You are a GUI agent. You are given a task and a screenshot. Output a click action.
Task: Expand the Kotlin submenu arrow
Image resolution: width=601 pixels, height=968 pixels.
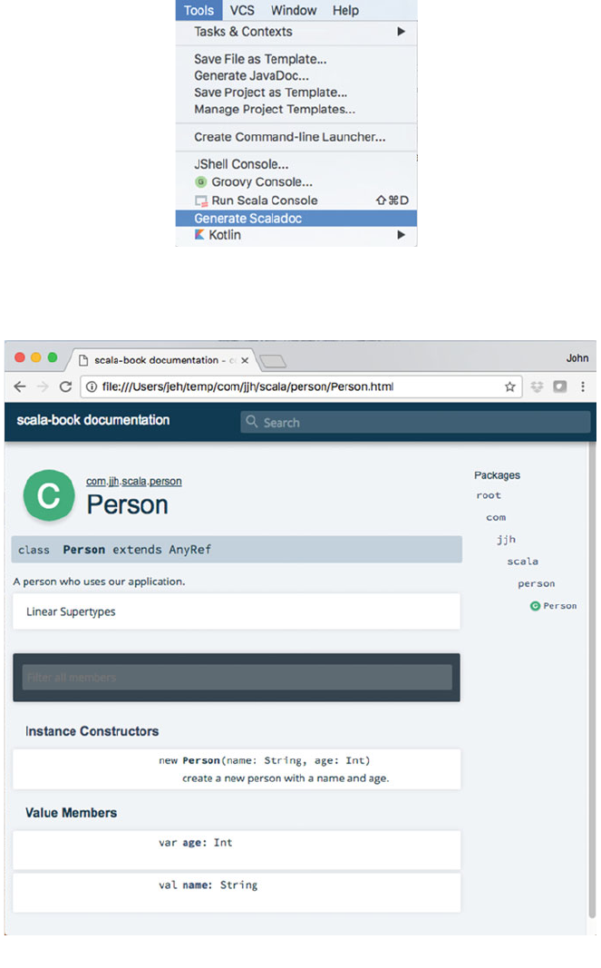click(x=401, y=235)
